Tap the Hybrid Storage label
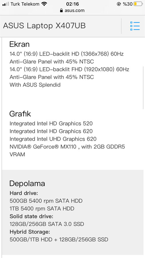Viewport: 145px width, 258px height. pos(30,232)
